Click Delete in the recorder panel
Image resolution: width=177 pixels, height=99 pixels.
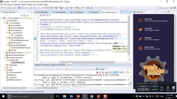162,88
